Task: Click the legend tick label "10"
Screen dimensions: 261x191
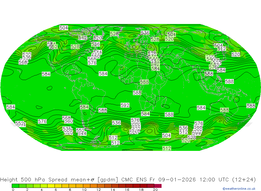Action: (x=84, y=190)
